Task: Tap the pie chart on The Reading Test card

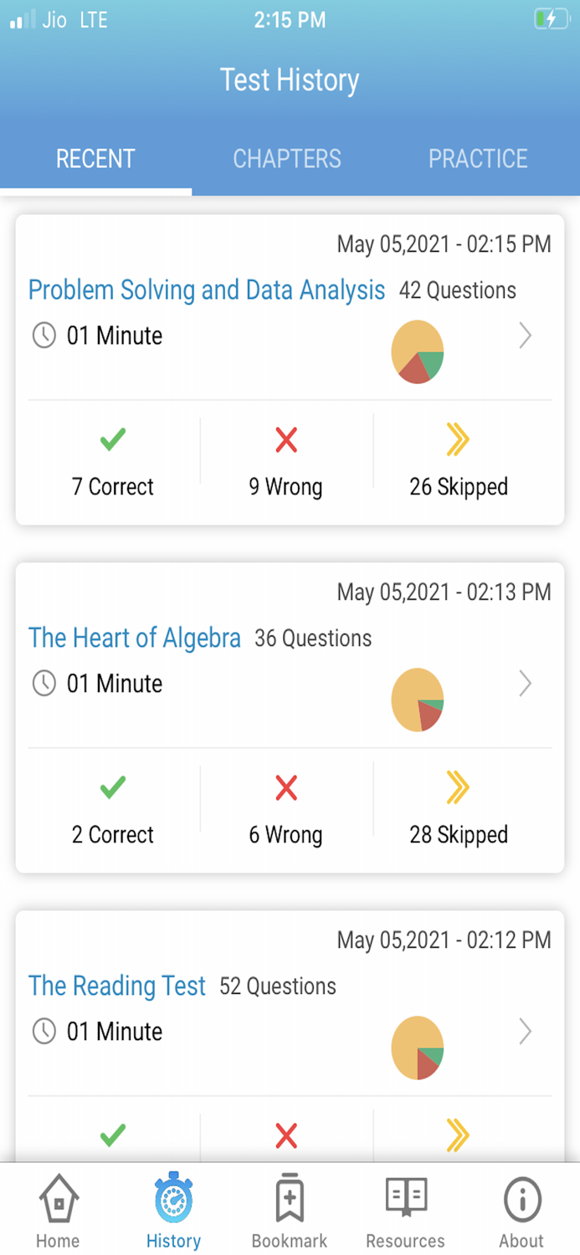Action: tap(418, 1048)
